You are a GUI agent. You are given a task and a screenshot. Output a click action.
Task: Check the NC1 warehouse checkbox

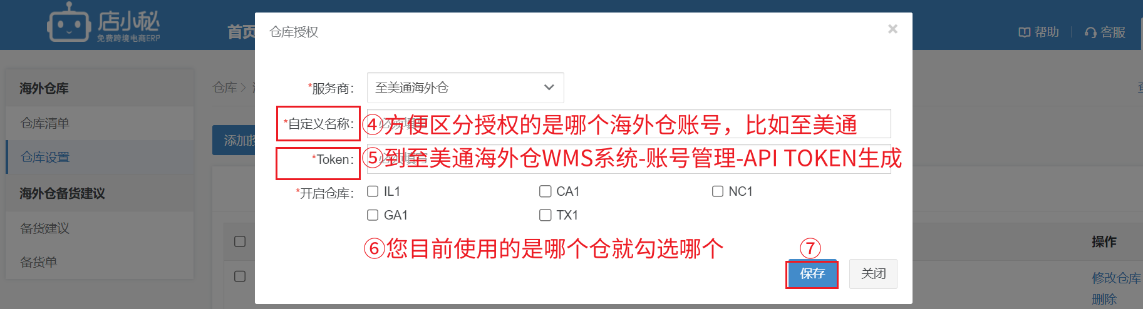[x=718, y=191]
